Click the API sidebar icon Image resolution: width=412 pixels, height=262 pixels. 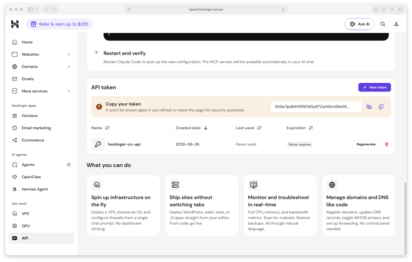pyautogui.click(x=14, y=238)
